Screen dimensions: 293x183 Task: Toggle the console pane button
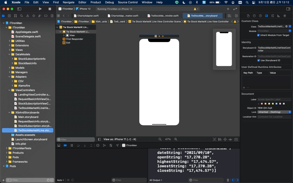[237, 180]
